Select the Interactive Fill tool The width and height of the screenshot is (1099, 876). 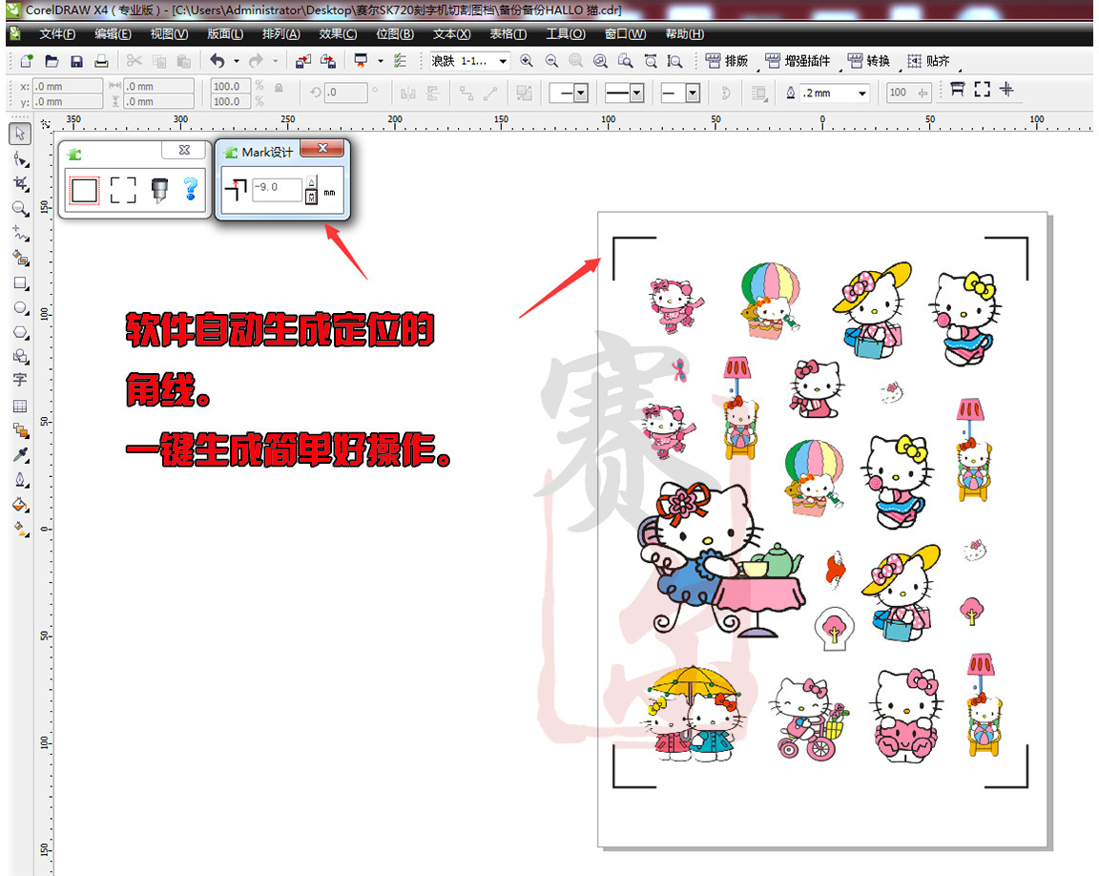coord(20,529)
